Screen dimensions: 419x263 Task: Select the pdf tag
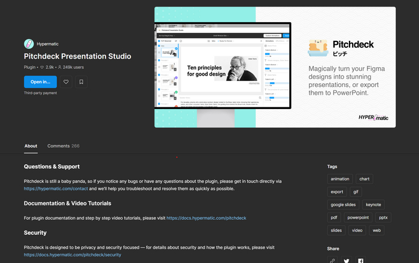[334, 217]
